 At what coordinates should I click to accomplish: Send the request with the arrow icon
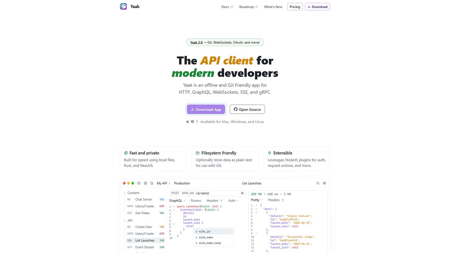pyautogui.click(x=242, y=193)
